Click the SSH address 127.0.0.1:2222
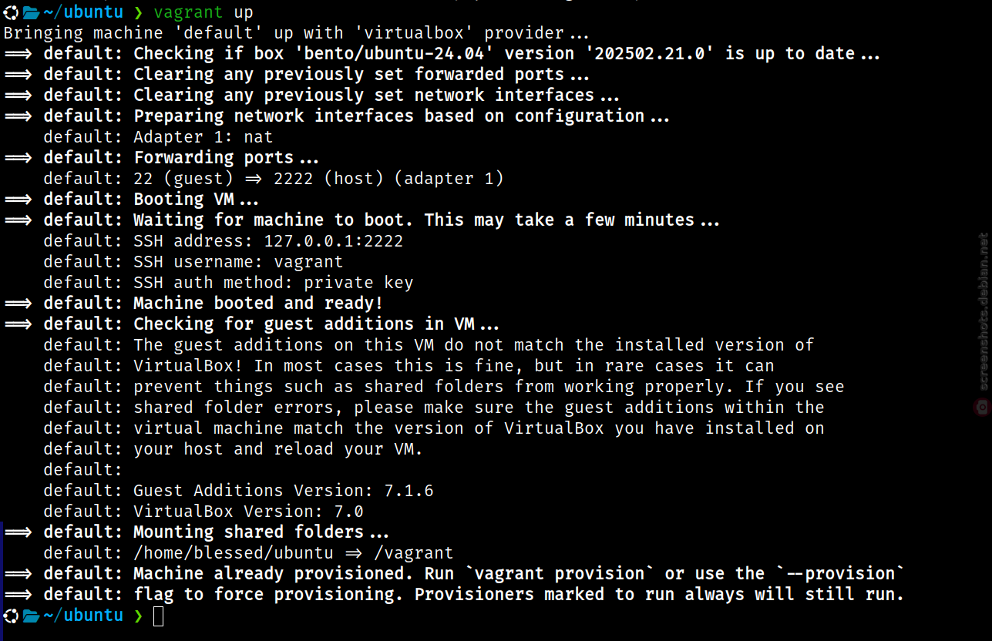Screen dimensions: 992x641 [x=334, y=241]
